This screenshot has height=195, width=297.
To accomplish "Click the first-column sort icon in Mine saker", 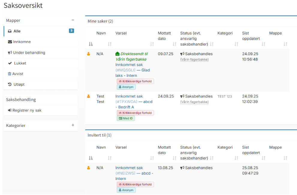I will (91, 44).
